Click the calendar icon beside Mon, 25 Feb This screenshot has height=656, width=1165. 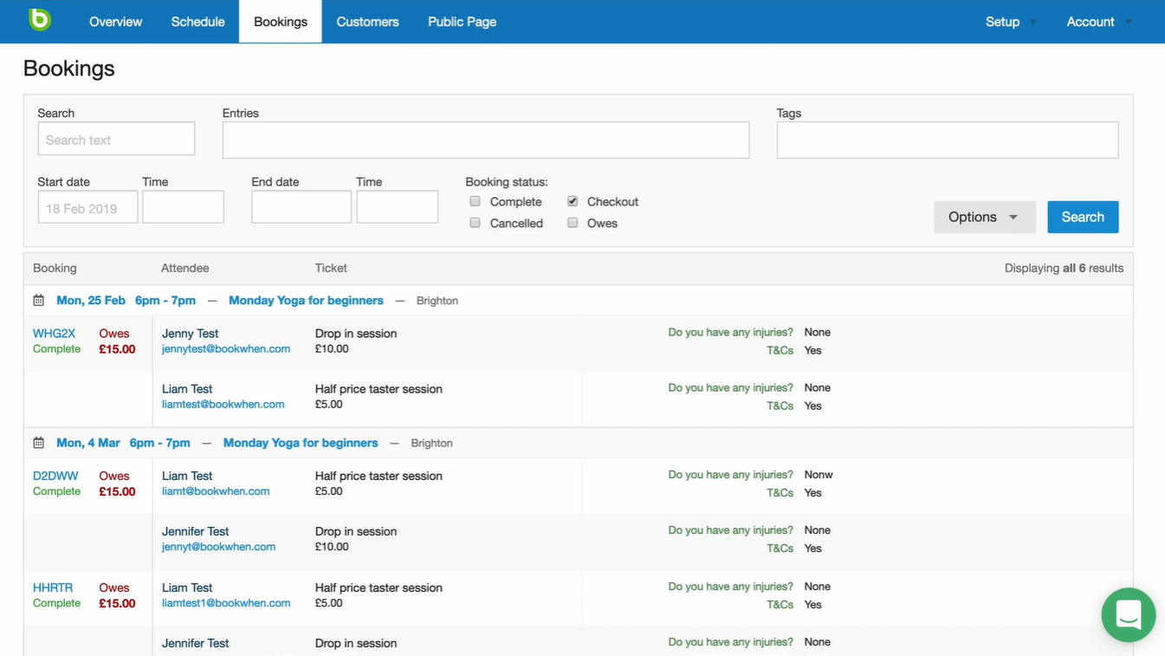38,299
